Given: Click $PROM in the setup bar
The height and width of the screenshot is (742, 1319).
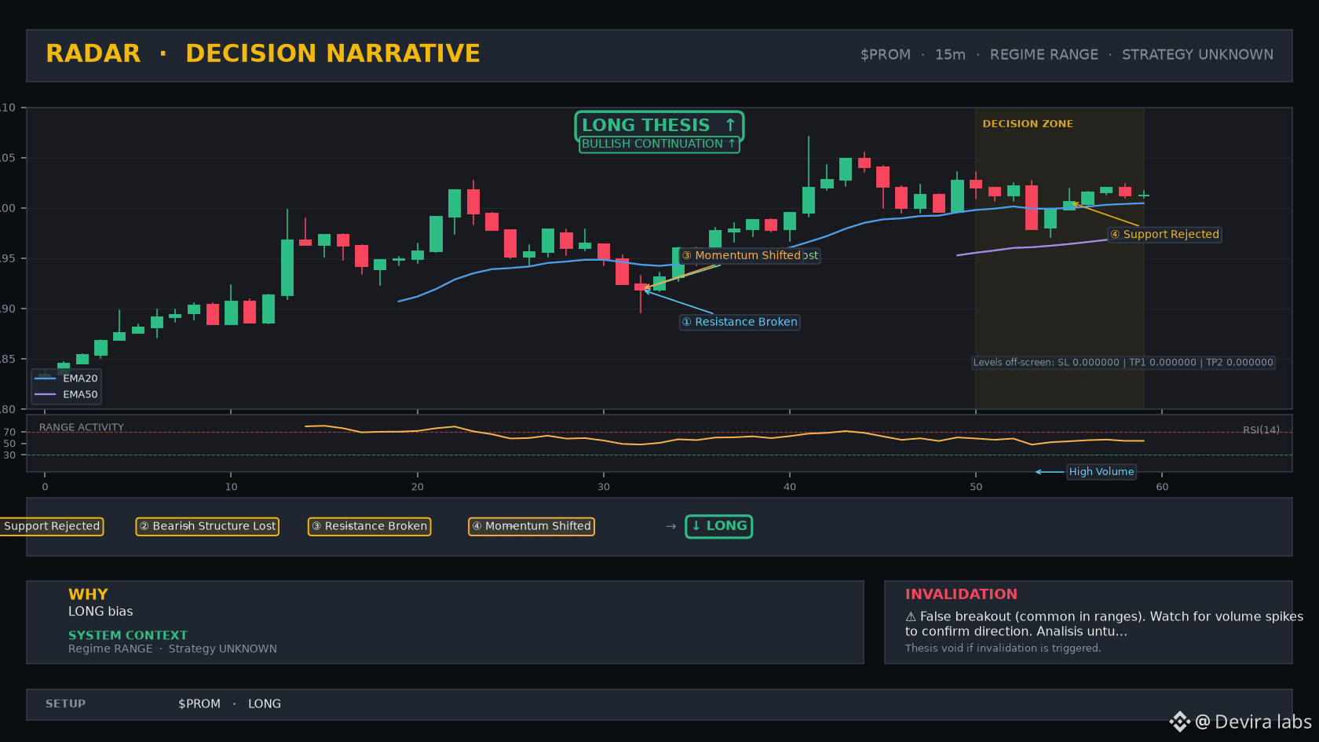Looking at the screenshot, I should coord(199,704).
